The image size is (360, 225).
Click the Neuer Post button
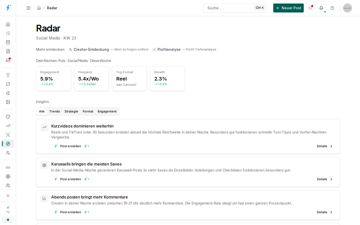click(288, 8)
